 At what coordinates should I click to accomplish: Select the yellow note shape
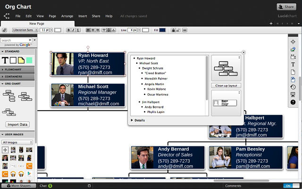(x=21, y=60)
